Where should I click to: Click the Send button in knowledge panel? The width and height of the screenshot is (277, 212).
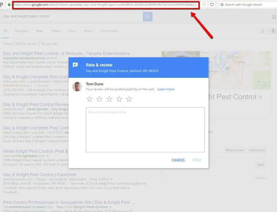[x=261, y=165]
